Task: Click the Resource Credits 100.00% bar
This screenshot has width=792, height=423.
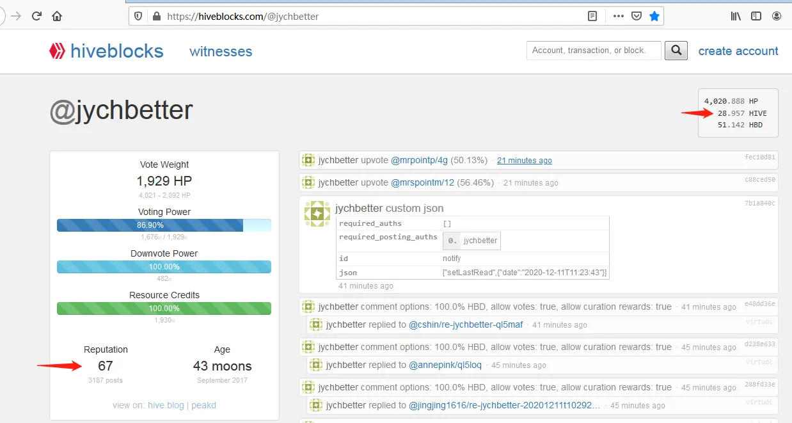Action: (164, 308)
